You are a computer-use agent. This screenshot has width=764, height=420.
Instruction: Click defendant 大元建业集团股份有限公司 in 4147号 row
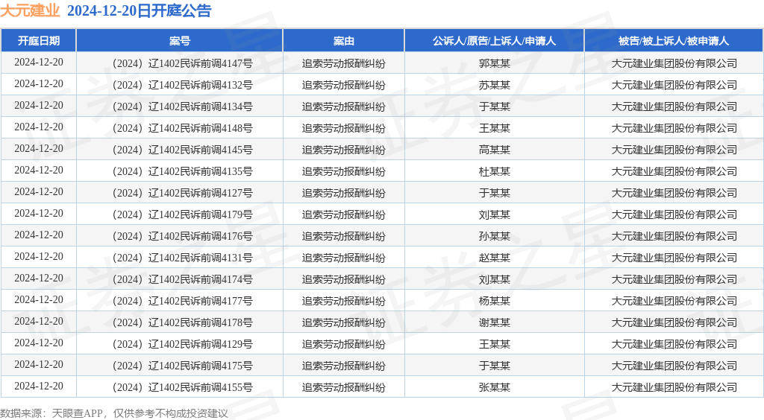pyautogui.click(x=674, y=63)
